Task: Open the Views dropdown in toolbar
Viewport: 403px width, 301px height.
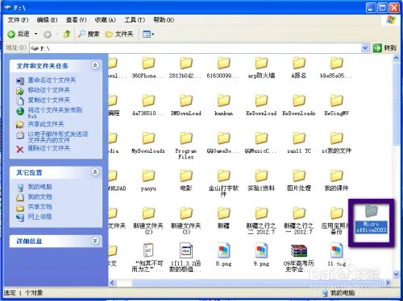Action: click(x=148, y=35)
